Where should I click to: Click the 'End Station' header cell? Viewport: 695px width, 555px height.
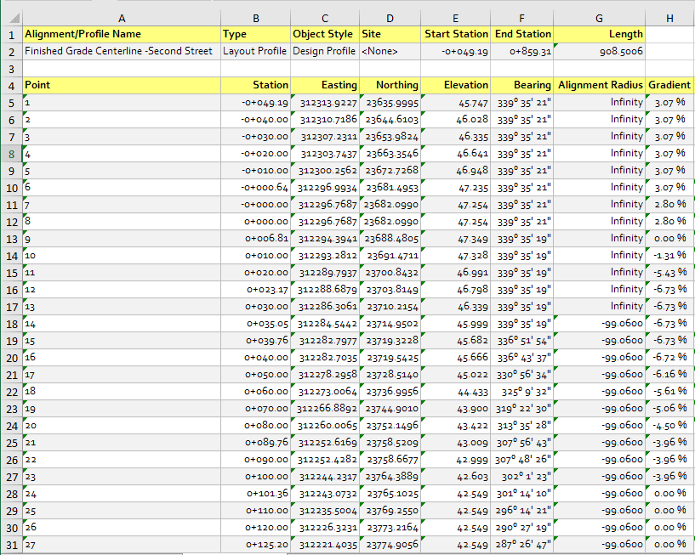pyautogui.click(x=521, y=35)
